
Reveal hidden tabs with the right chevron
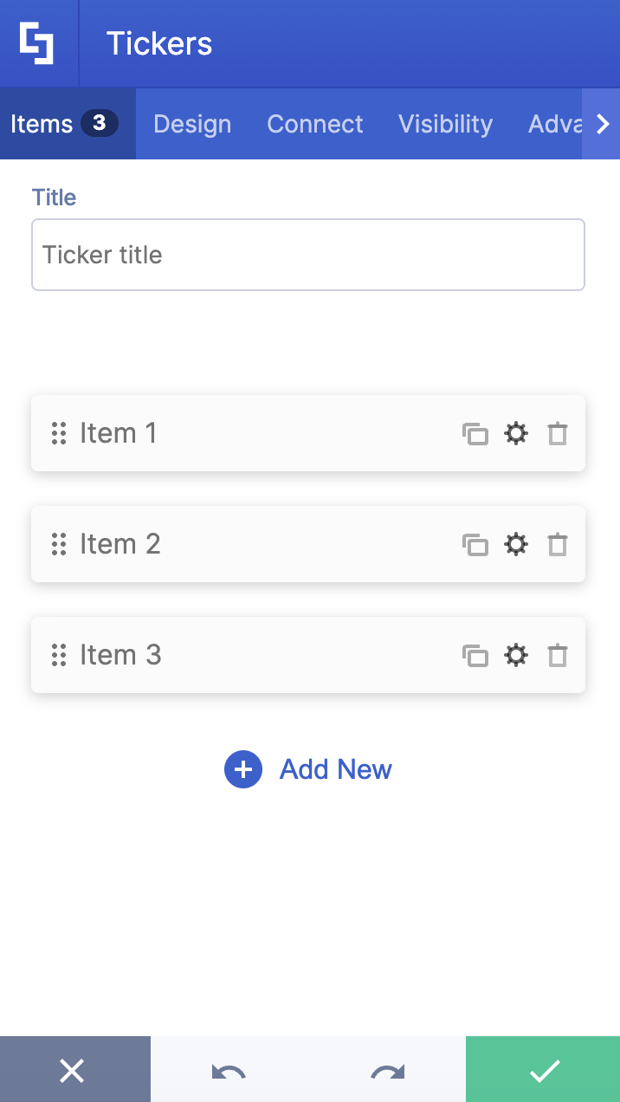pos(603,124)
